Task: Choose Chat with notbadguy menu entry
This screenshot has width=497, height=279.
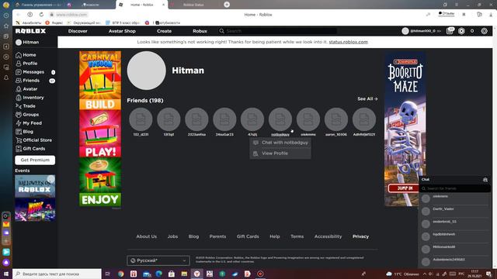Action: click(x=280, y=143)
